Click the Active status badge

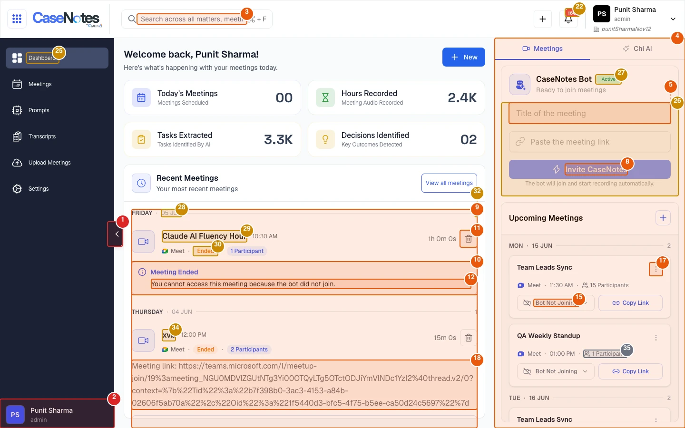608,79
